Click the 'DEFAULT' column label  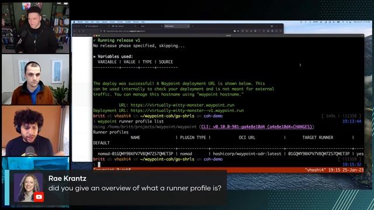point(101,143)
